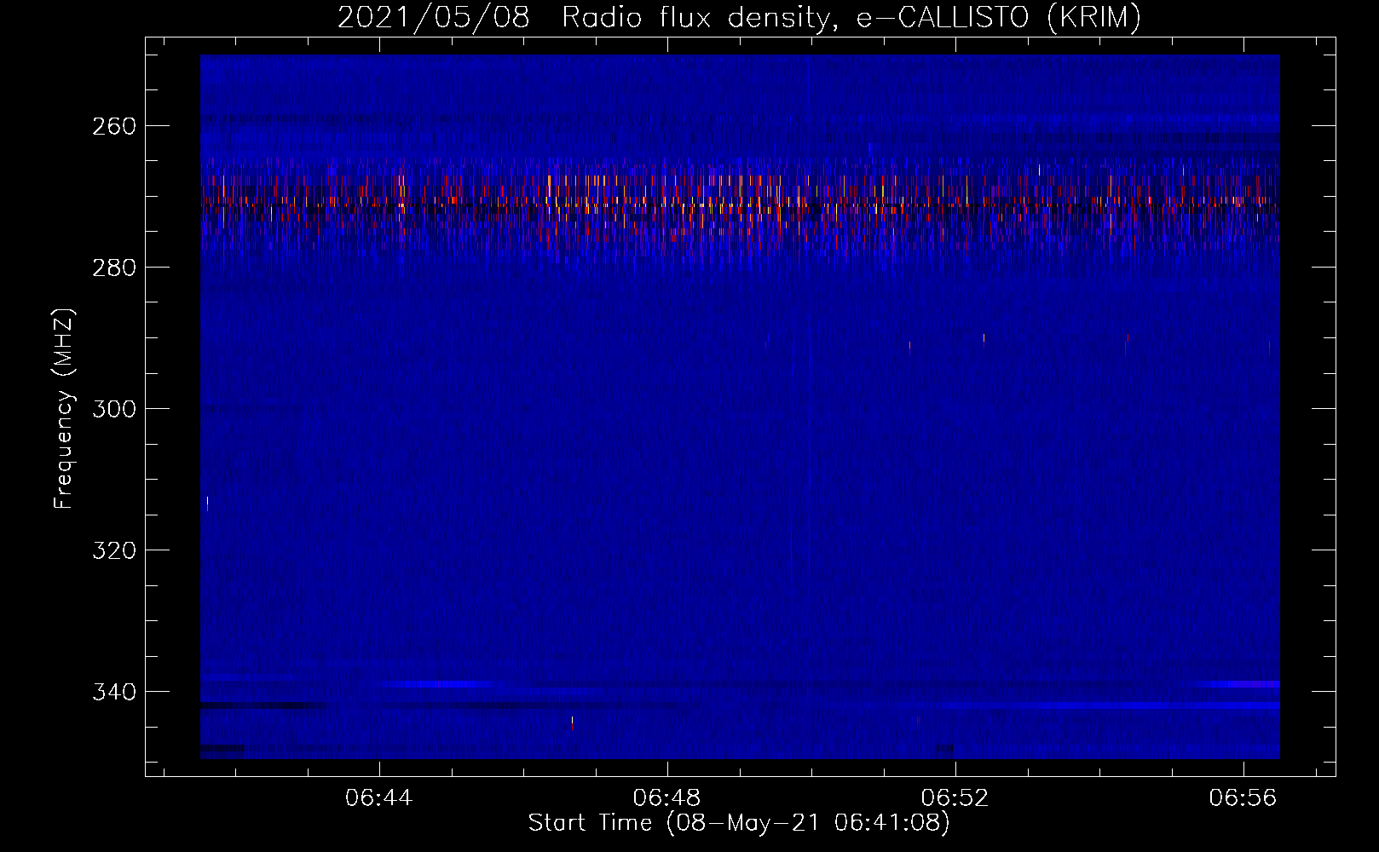Viewport: 1379px width, 852px height.
Task: Click the plot title 'Radio flux density, e-CALLISTO (KRIM)'
Action: tap(851, 17)
